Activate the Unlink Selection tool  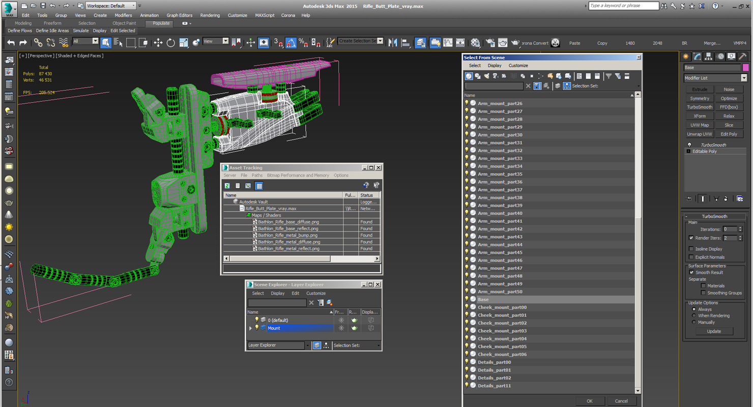click(51, 43)
